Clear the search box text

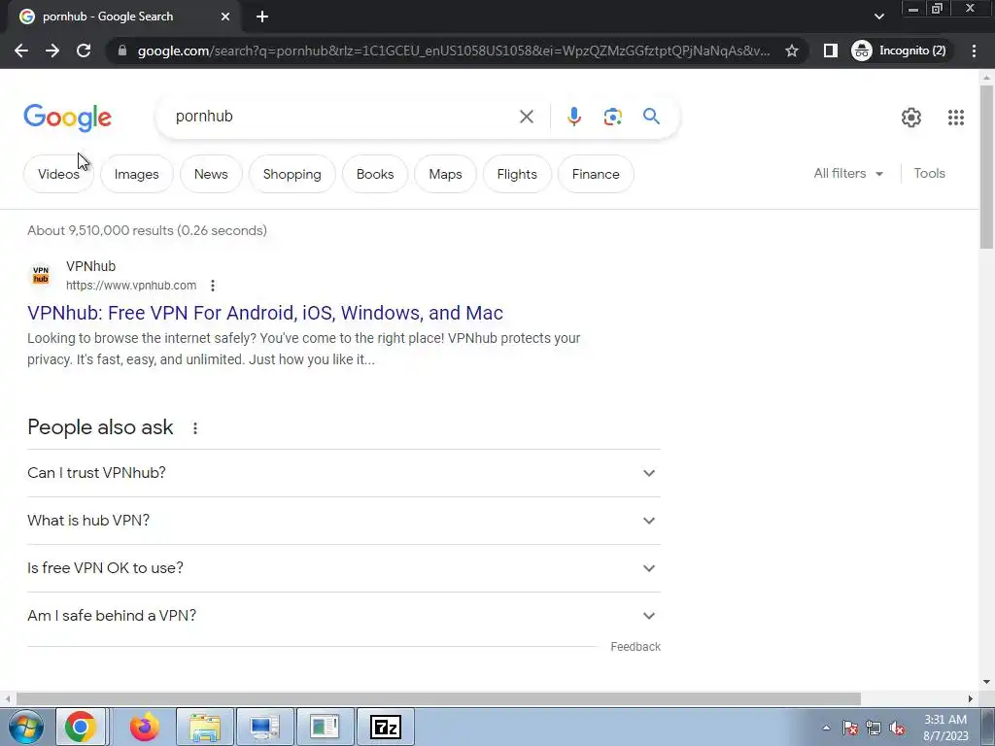(526, 117)
